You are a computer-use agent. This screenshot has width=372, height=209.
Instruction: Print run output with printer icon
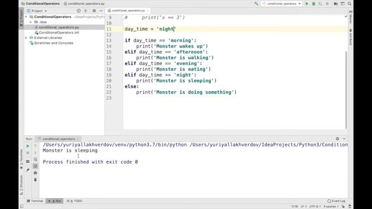[35, 173]
